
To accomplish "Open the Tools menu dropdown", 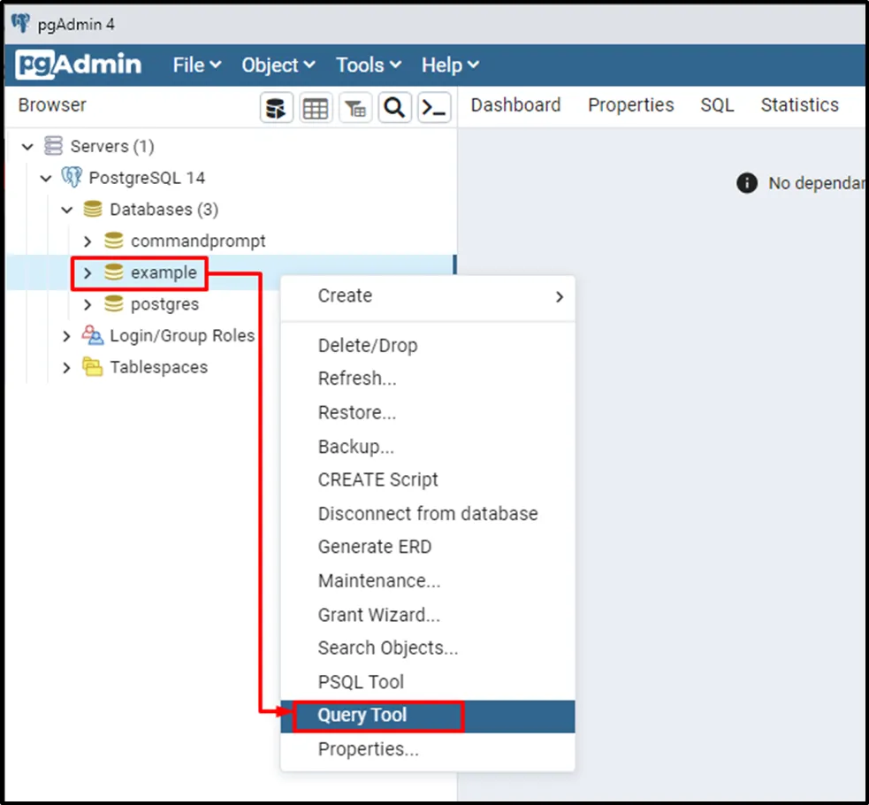I will pos(368,65).
